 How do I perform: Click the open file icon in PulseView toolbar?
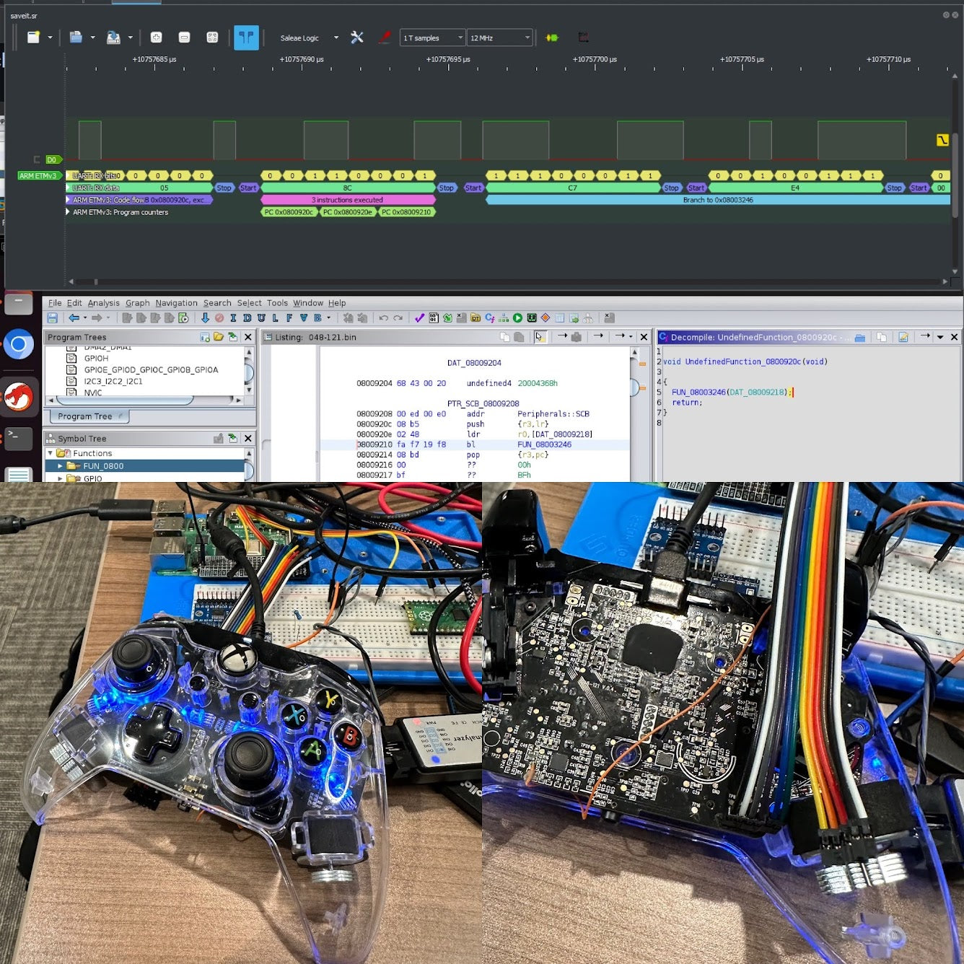(x=76, y=38)
